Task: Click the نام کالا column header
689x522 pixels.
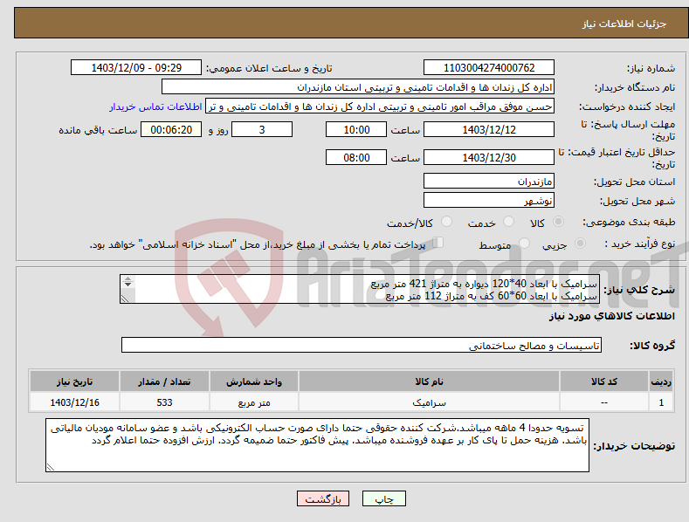Action: [x=429, y=381]
